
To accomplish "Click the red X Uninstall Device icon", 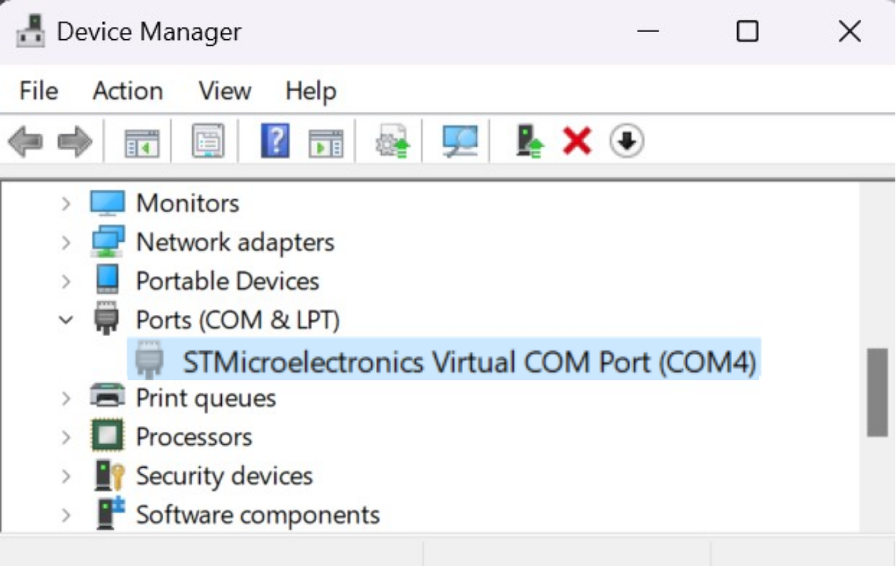I will click(x=577, y=141).
